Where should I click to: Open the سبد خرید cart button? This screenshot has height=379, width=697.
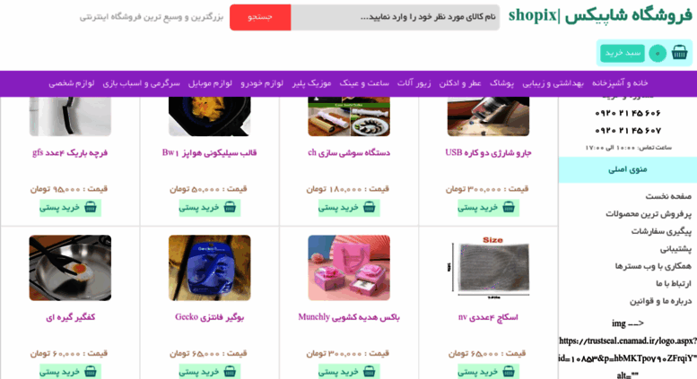[x=623, y=53]
